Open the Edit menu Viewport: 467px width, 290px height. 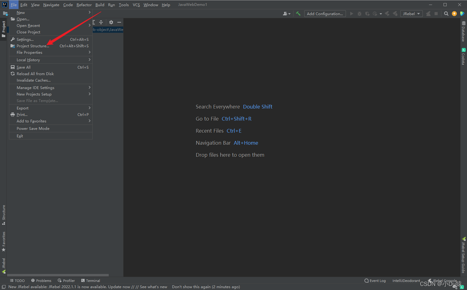(24, 5)
